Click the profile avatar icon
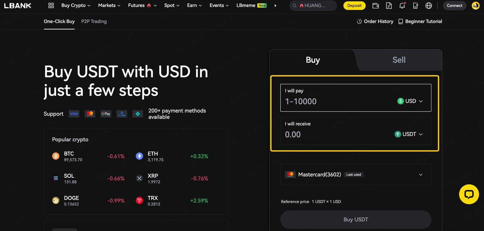 coord(476,6)
